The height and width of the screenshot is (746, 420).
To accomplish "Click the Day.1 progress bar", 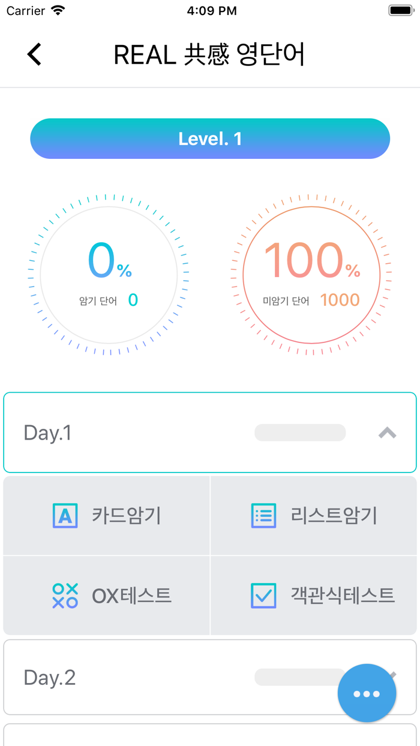I will click(300, 432).
